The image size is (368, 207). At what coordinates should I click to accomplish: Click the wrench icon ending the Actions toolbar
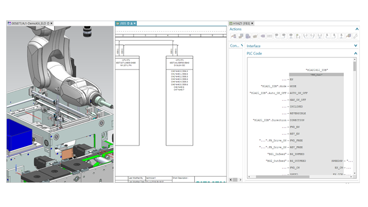click(355, 36)
